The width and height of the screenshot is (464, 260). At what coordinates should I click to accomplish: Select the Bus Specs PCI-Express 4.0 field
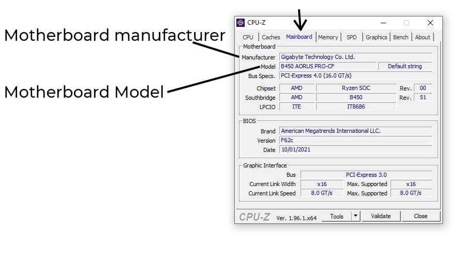tap(355, 75)
